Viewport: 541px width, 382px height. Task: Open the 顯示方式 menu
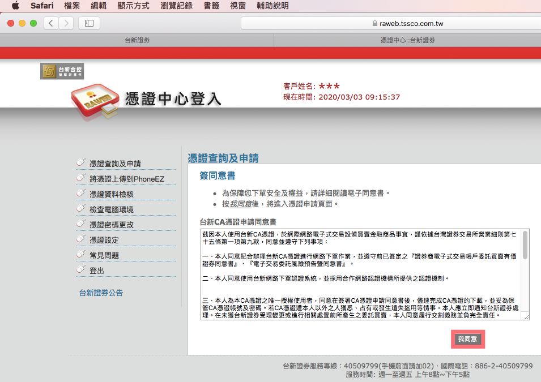coord(133,6)
